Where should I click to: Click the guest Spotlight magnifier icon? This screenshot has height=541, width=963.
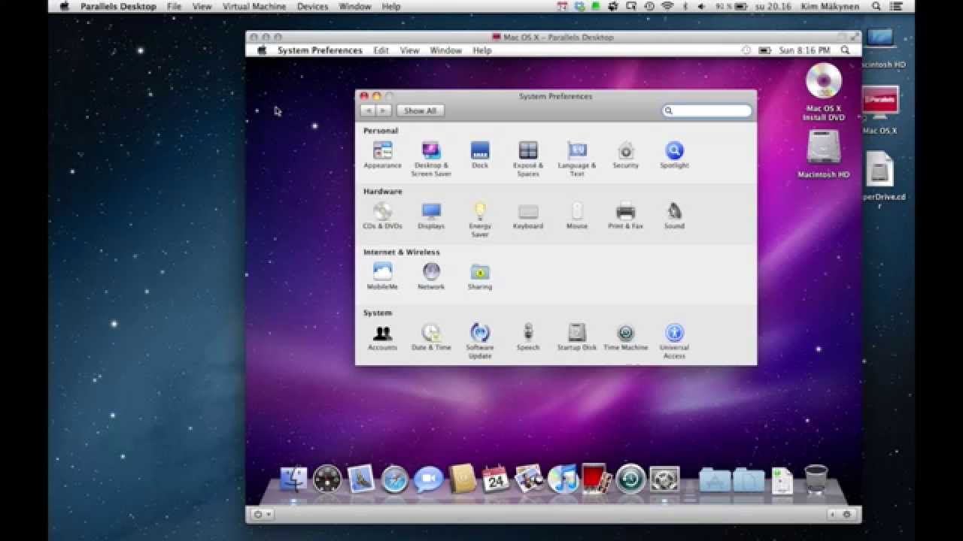click(845, 50)
